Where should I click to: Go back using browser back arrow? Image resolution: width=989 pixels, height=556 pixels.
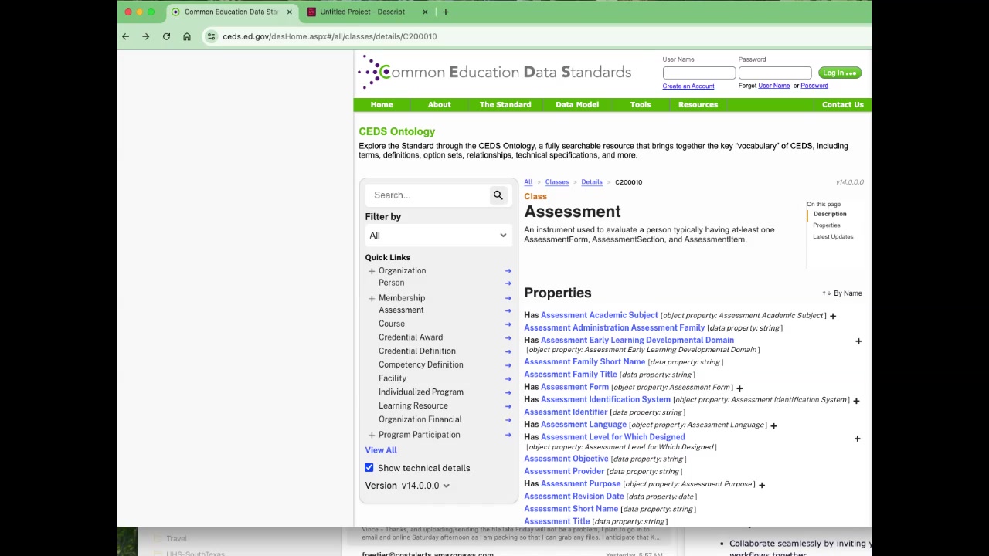pyautogui.click(x=125, y=36)
